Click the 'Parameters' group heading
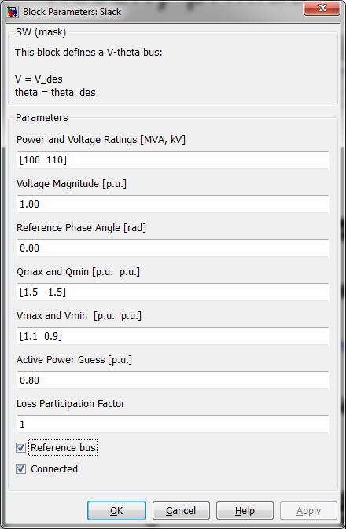 pyautogui.click(x=42, y=117)
